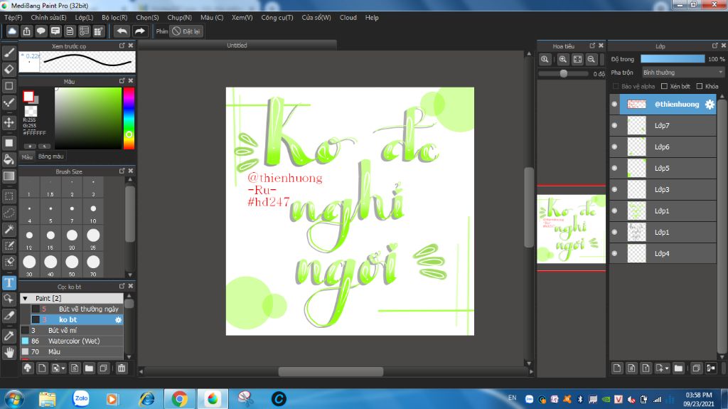The image size is (728, 409).
Task: Open the Bộ lọc(R) menu
Action: click(114, 18)
